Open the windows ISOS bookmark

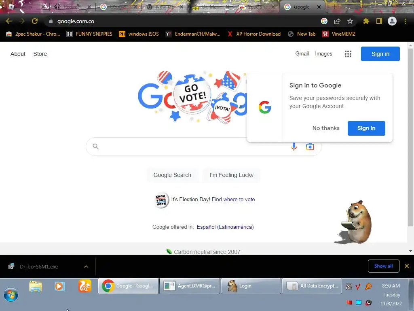pyautogui.click(x=139, y=34)
